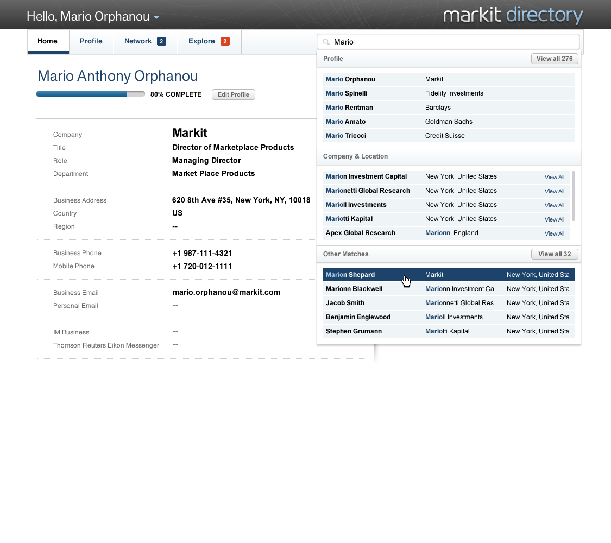The image size is (611, 543).
Task: View All for Marionetti Global Research
Action: (x=555, y=191)
